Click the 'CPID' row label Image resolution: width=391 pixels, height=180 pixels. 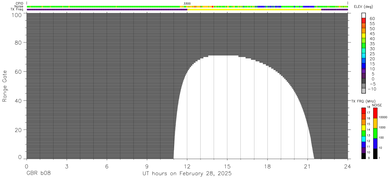click(19, 3)
